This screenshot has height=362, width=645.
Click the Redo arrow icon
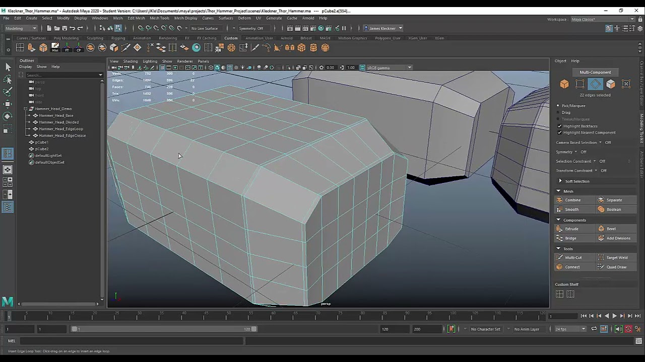[x=80, y=28]
